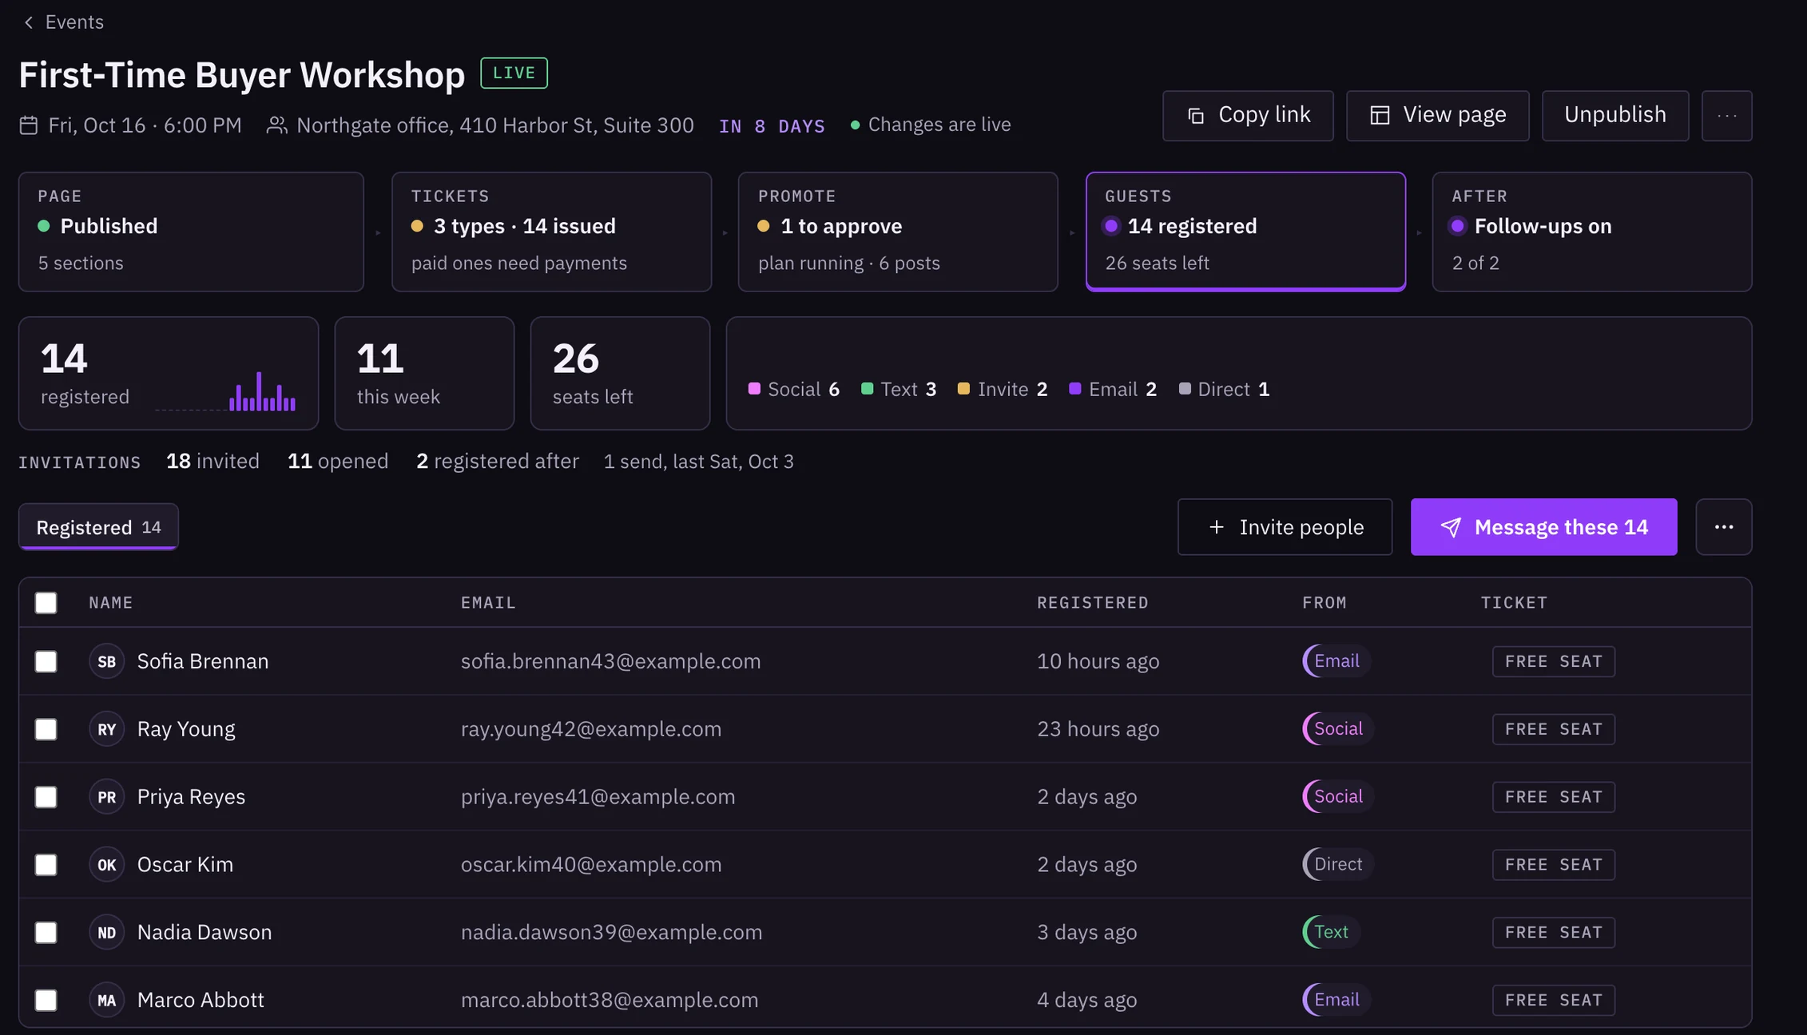
Task: Check the box for Marco Abbott
Action: 46,1001
